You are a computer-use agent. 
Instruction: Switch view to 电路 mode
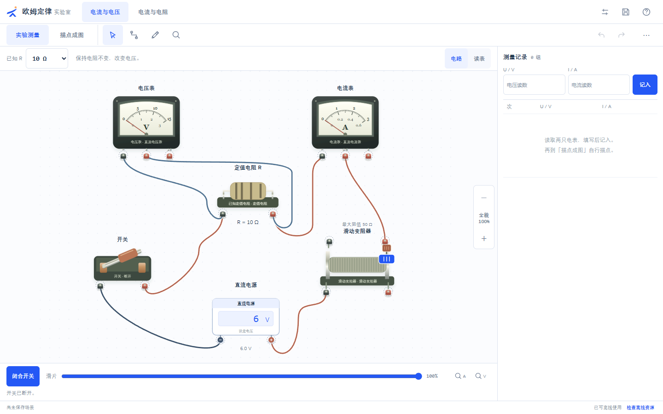[456, 58]
